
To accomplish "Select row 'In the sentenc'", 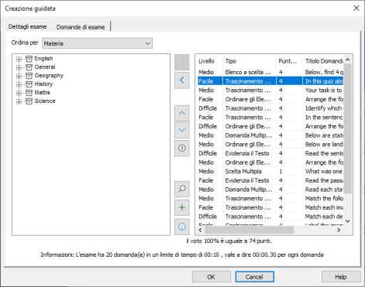I will click(270, 118).
